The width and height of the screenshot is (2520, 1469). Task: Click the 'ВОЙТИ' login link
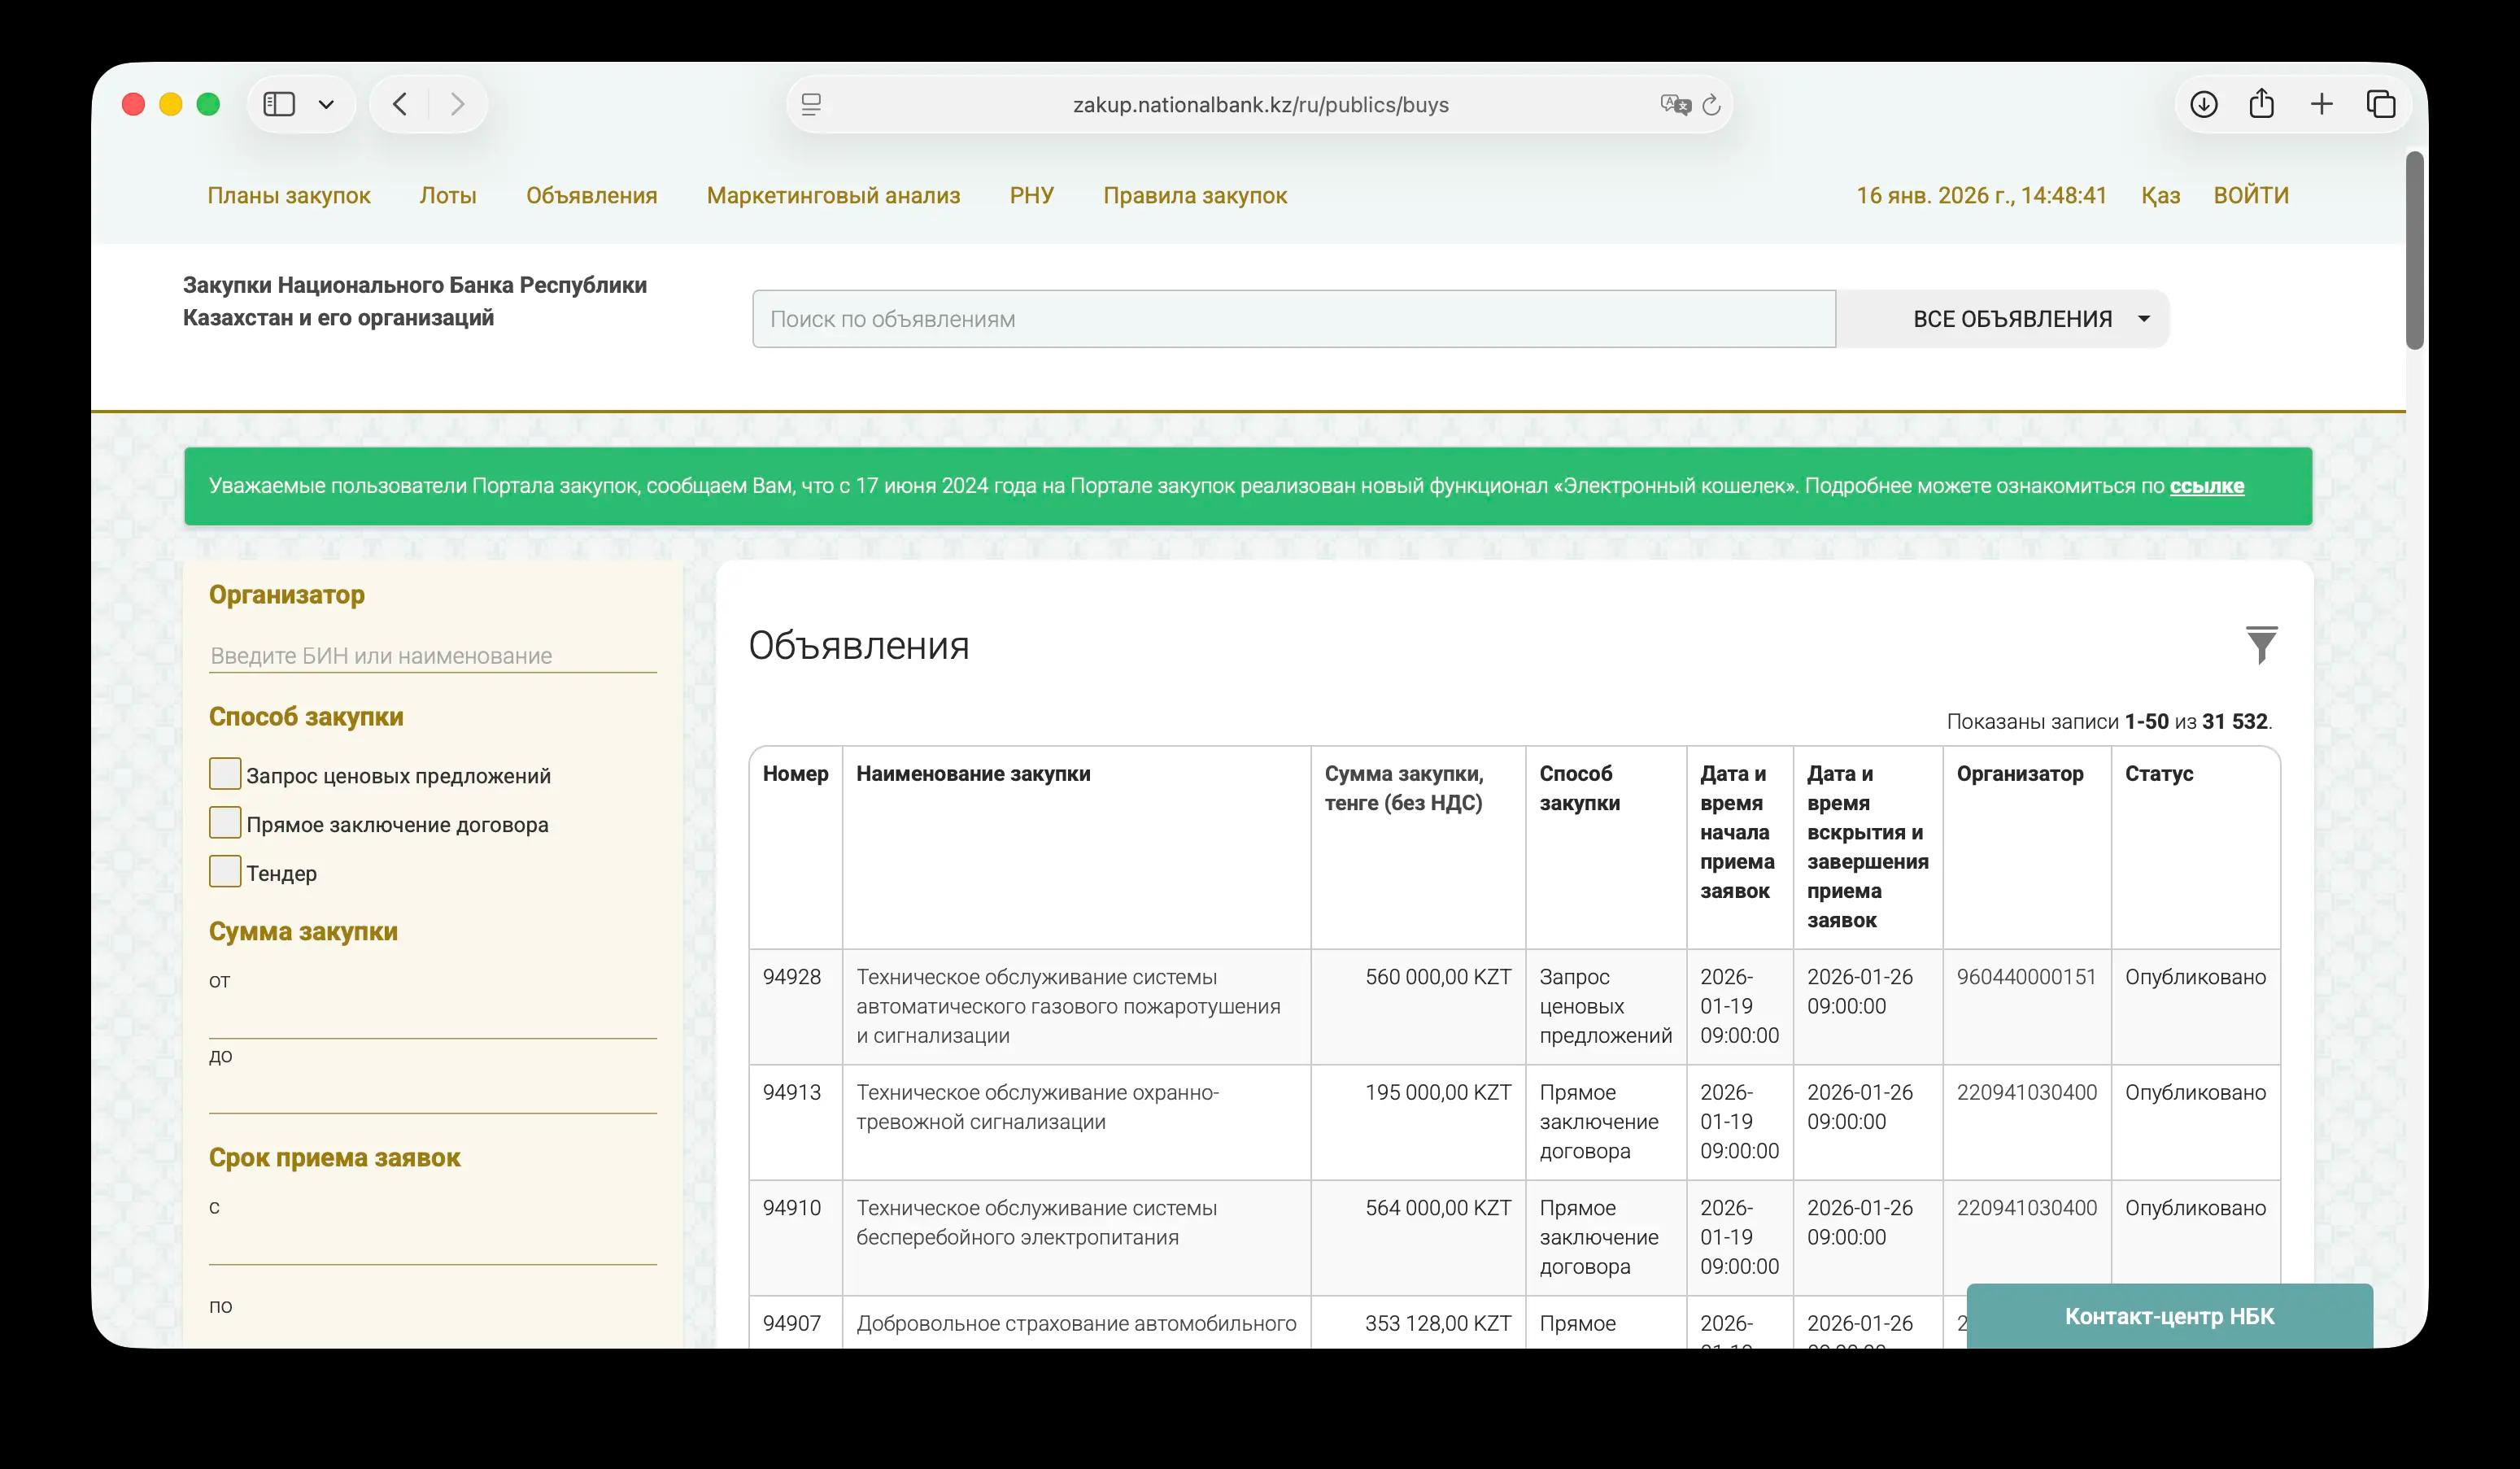2250,196
